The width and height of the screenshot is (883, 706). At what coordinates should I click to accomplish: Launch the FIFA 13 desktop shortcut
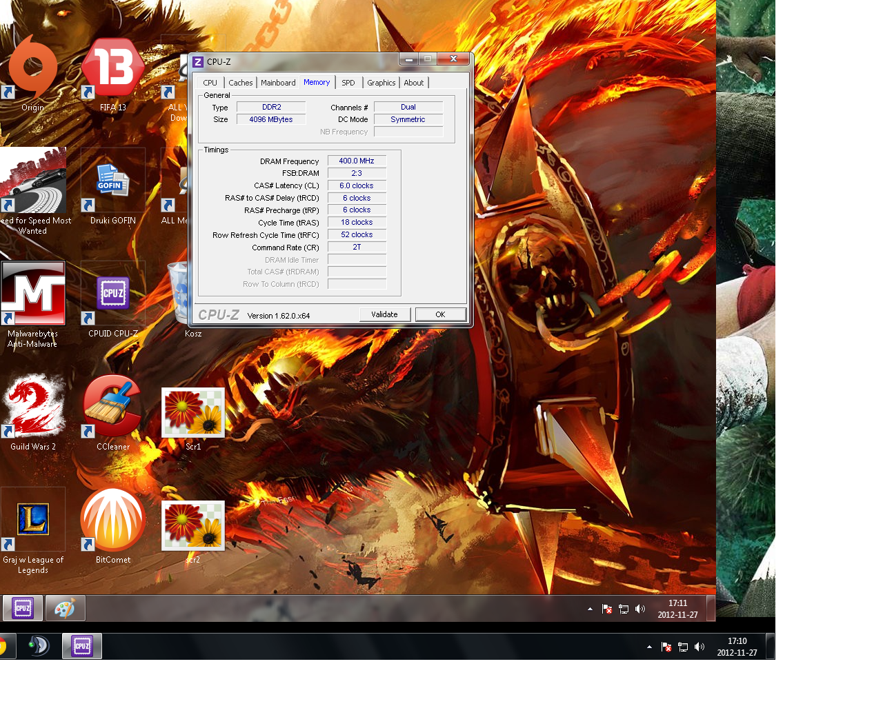pos(113,72)
